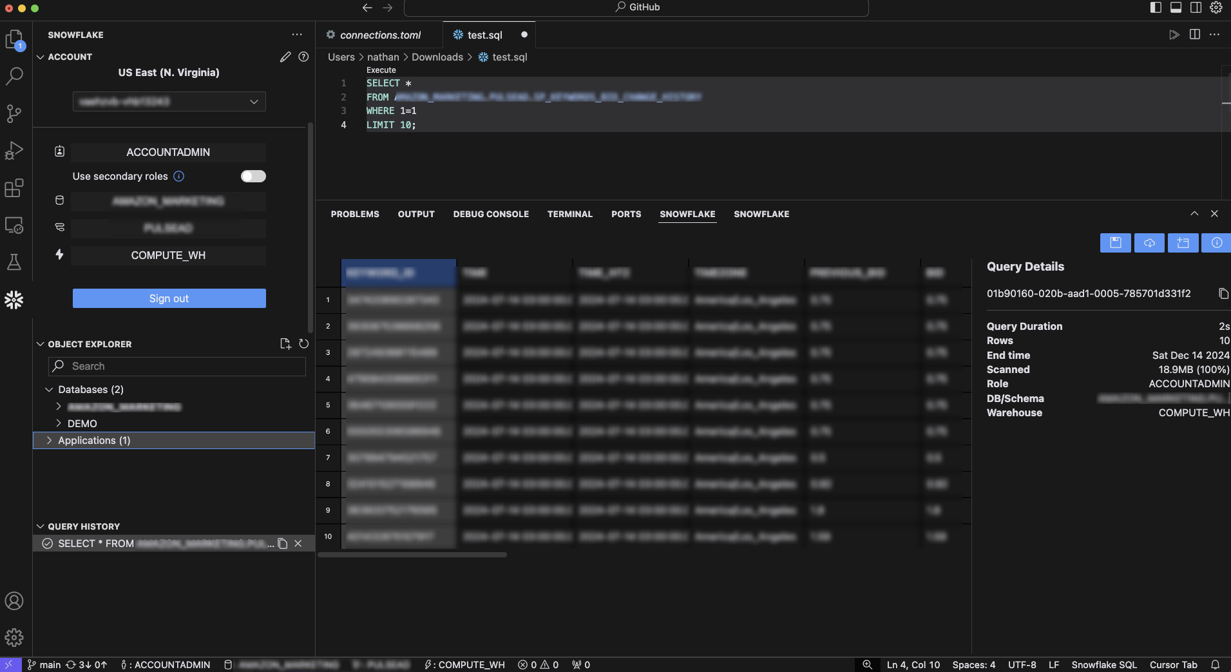1231x672 pixels.
Task: Collapse the OBJECT EXPLORER section
Action: [x=41, y=344]
